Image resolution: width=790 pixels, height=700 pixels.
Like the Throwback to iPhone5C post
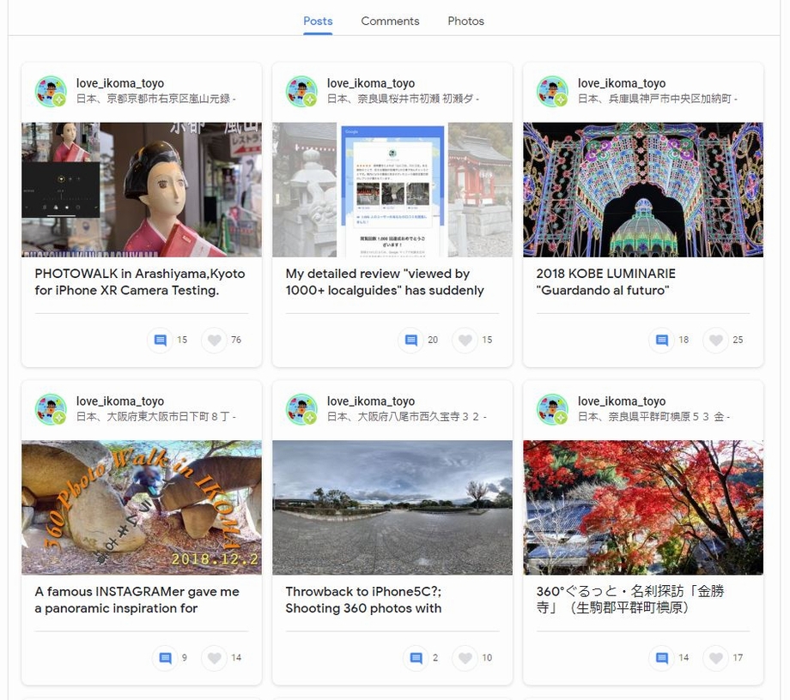coord(465,658)
